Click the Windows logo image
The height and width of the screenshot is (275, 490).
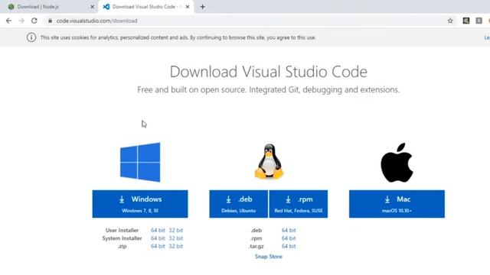click(x=140, y=162)
